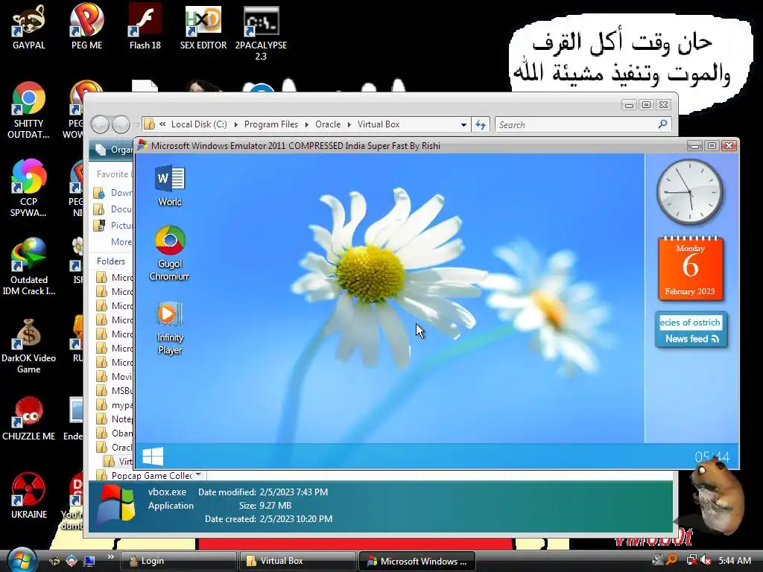The height and width of the screenshot is (572, 763).
Task: Click the show desktop quick launch icon
Action: pos(89,561)
